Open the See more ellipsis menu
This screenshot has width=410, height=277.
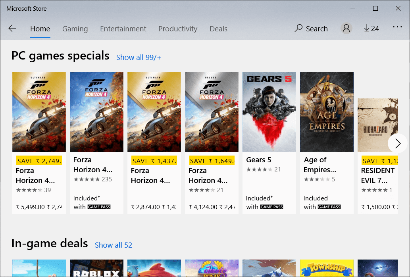397,27
